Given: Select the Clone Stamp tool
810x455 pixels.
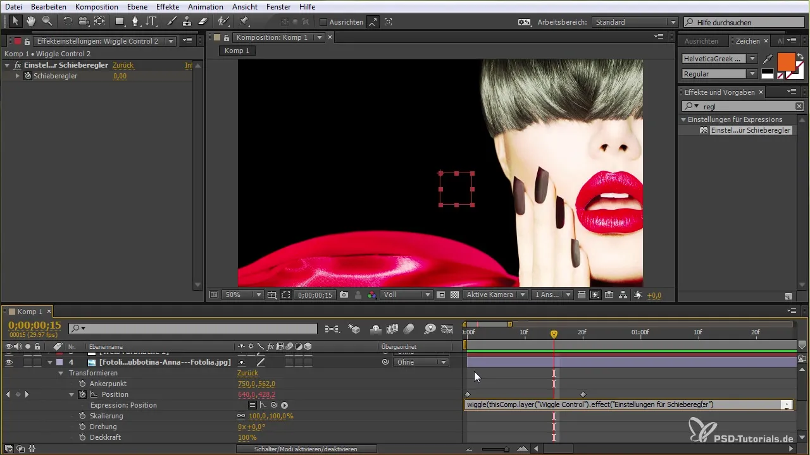Looking at the screenshot, I should coord(187,21).
